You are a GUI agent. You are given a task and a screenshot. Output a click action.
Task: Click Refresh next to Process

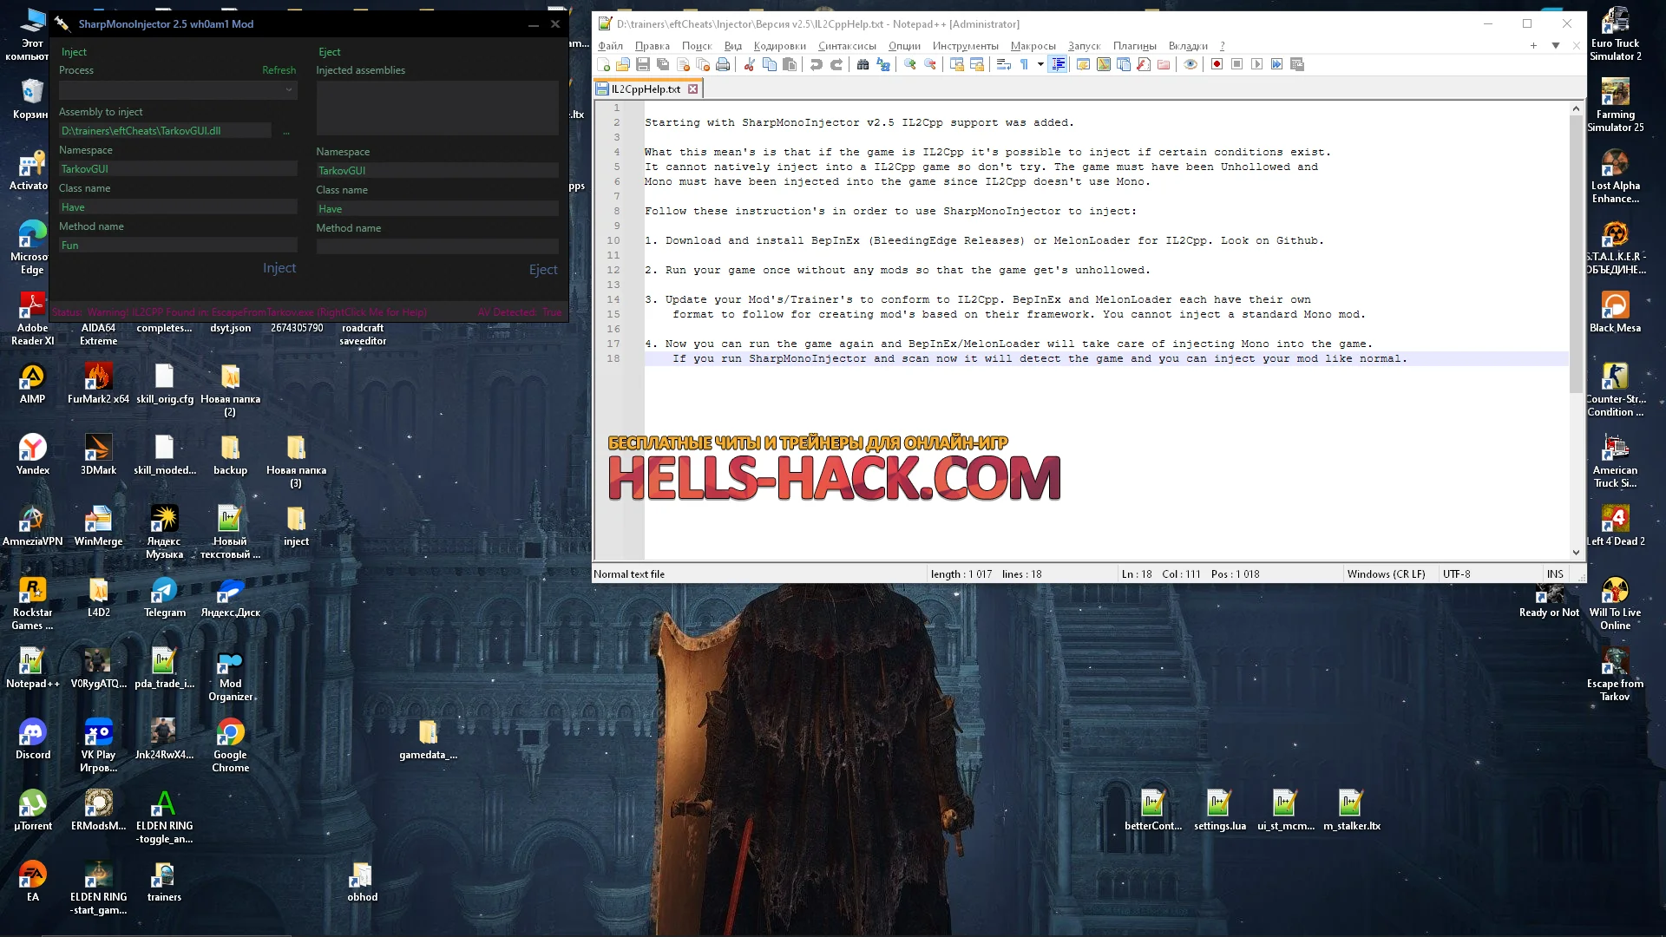(x=279, y=70)
